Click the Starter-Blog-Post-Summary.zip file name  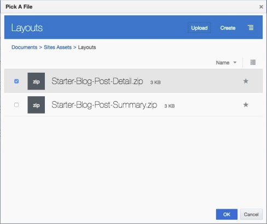(x=104, y=105)
